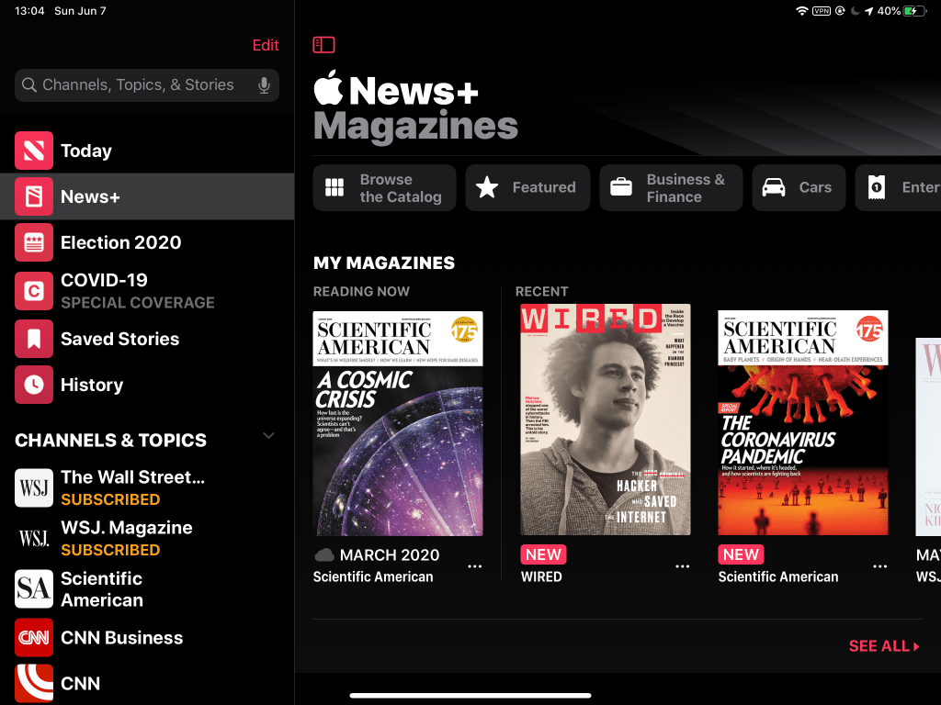This screenshot has height=705, width=941.
Task: Open options for new Scientific American issue
Action: (879, 566)
